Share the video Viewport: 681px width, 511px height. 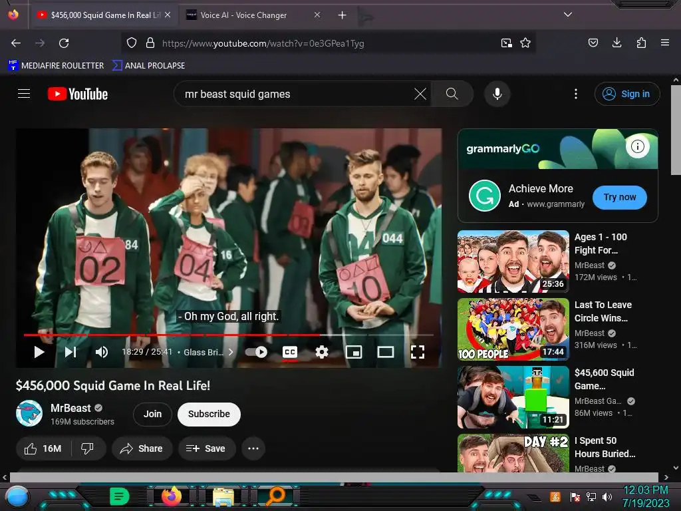click(142, 448)
